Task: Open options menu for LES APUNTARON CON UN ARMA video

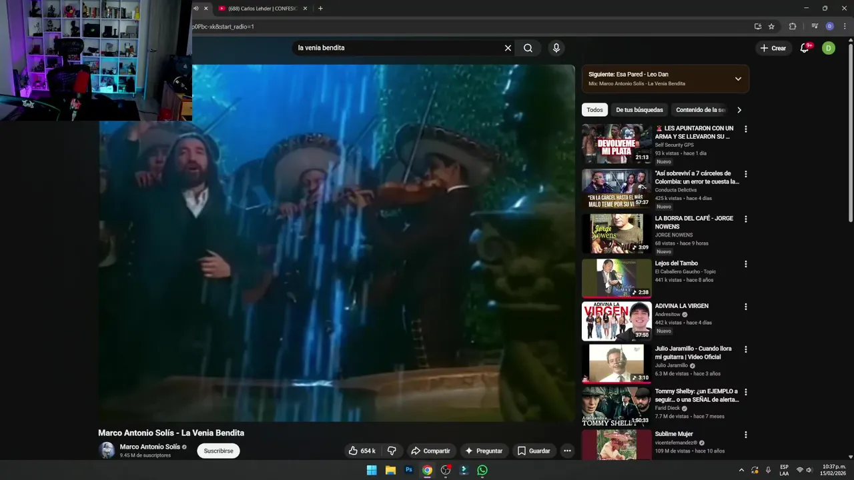Action: tap(746, 129)
